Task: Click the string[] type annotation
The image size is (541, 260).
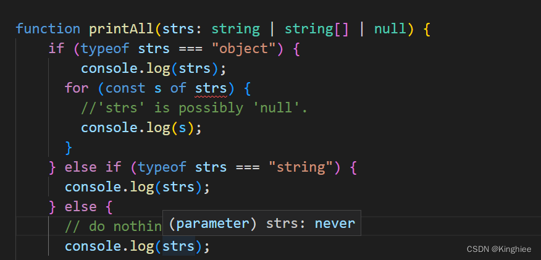Action: [x=316, y=29]
